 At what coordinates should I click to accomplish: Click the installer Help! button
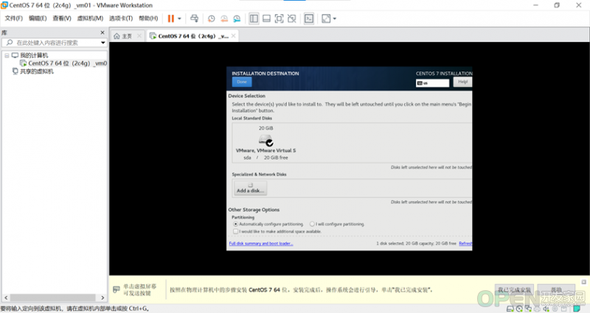(462, 82)
